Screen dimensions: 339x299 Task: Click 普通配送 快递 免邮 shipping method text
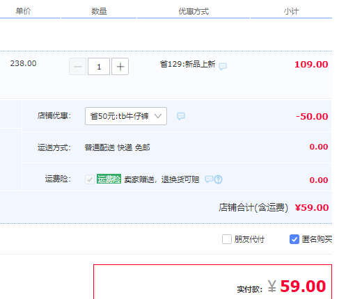coord(117,147)
